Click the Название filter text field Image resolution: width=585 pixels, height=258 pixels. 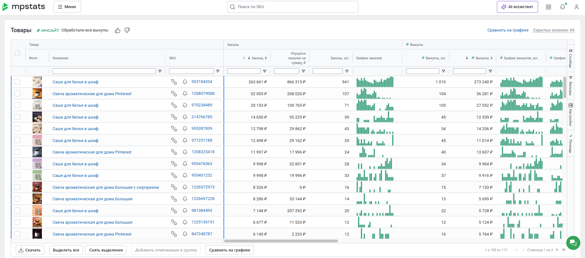click(104, 71)
